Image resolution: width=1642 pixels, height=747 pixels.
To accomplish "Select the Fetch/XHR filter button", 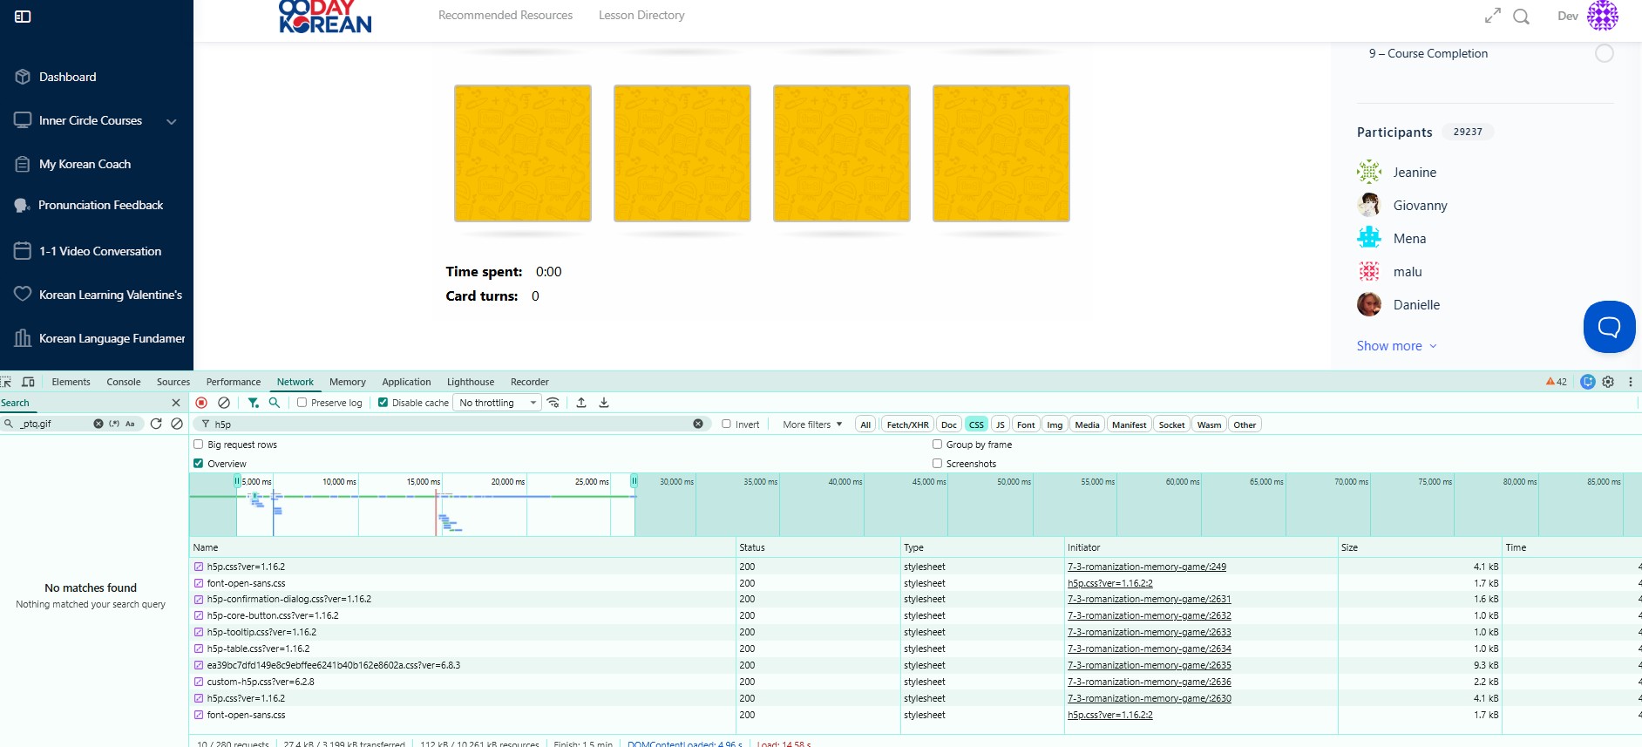I will point(907,424).
